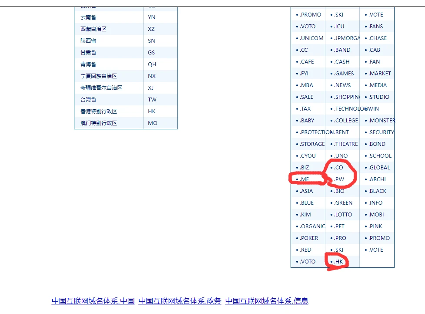Image resolution: width=425 pixels, height=314 pixels.
Task: Select the .BOND domain entry
Action: (x=377, y=144)
